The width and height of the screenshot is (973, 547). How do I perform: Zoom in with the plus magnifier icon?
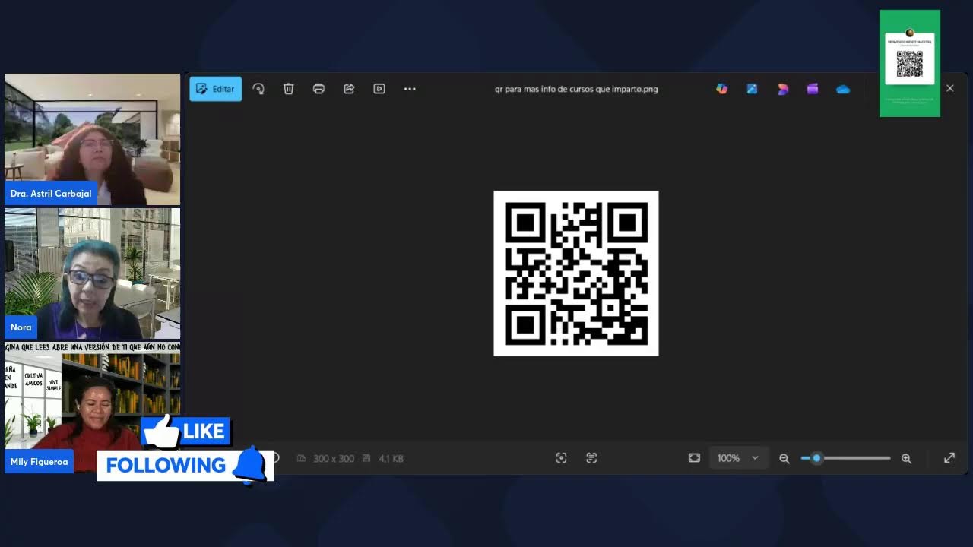point(906,458)
